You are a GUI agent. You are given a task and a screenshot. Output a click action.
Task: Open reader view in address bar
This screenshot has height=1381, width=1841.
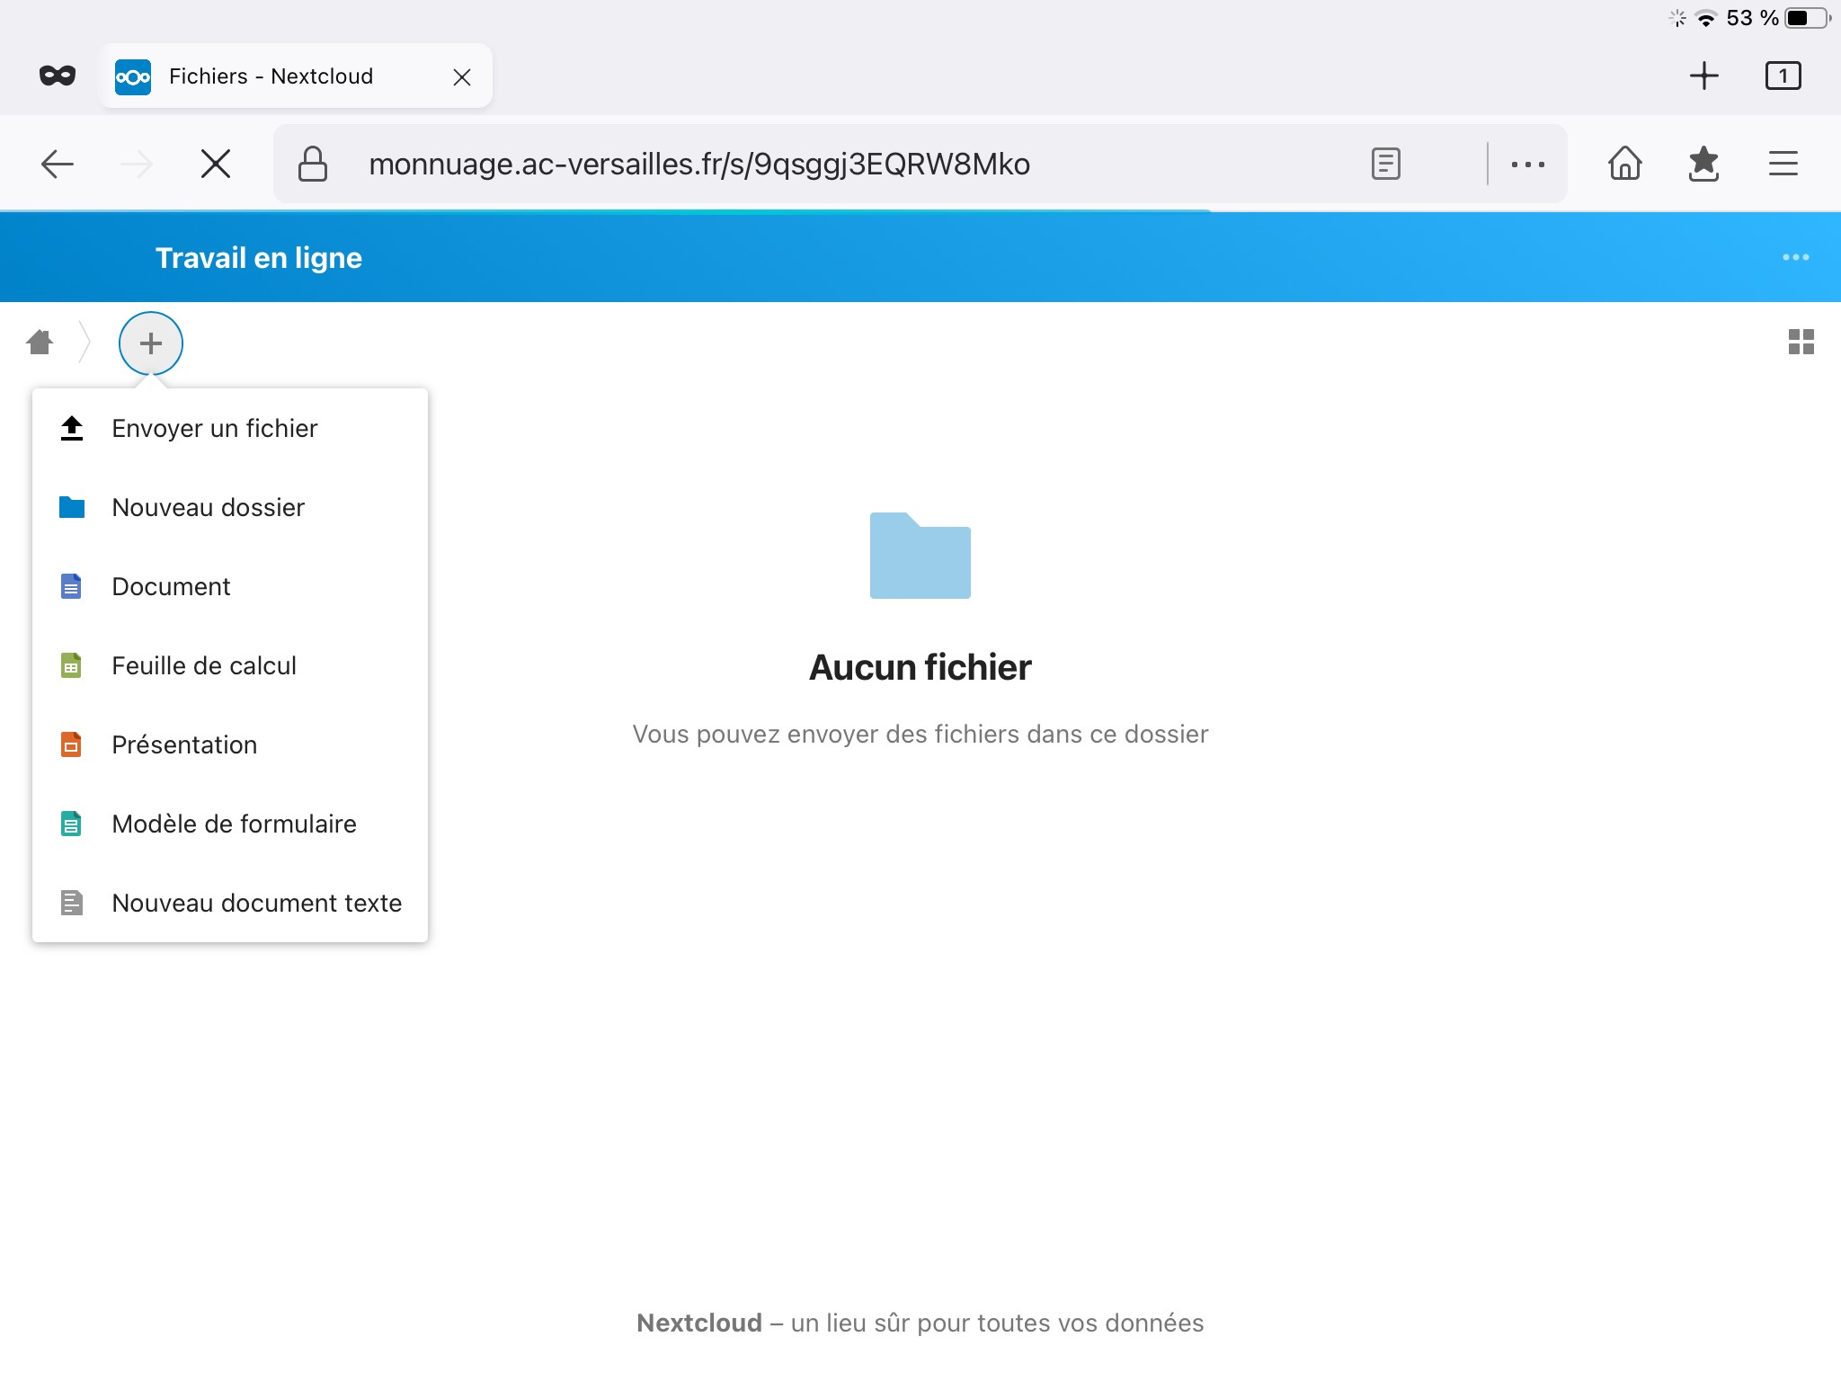click(1385, 165)
